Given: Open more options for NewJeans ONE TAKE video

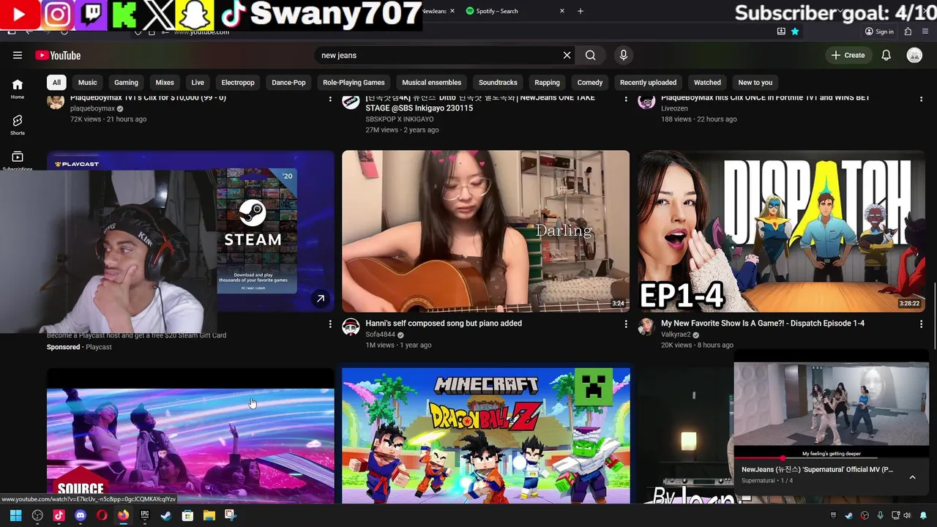Looking at the screenshot, I should coord(626,98).
